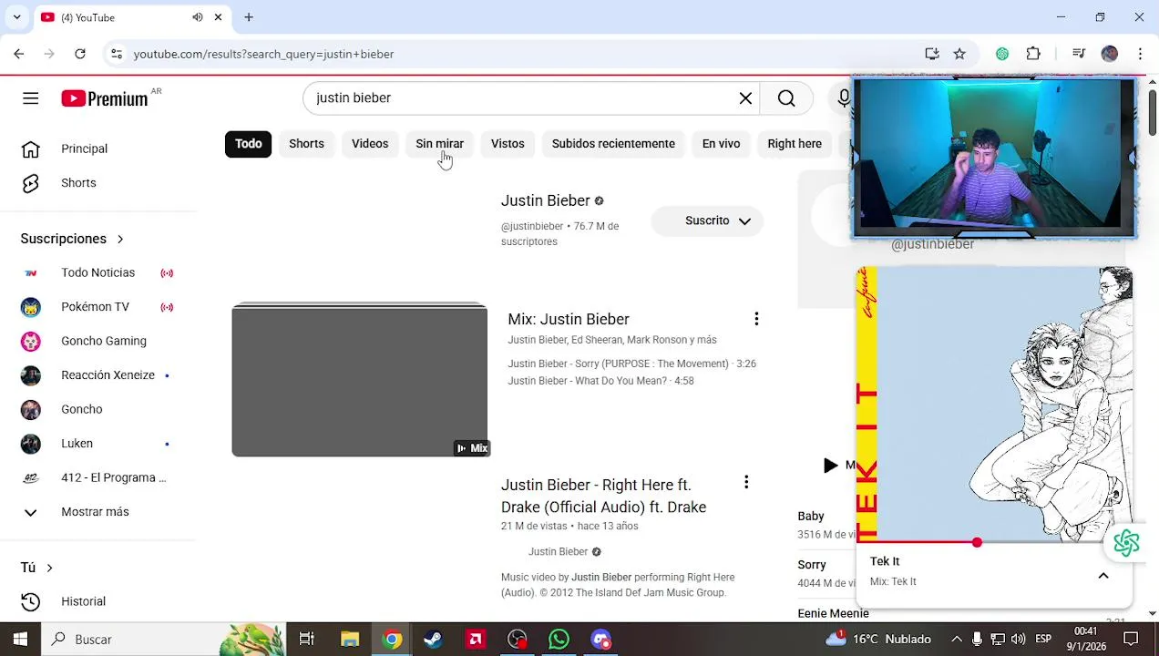
Task: Go back with the browser arrow
Action: click(18, 54)
